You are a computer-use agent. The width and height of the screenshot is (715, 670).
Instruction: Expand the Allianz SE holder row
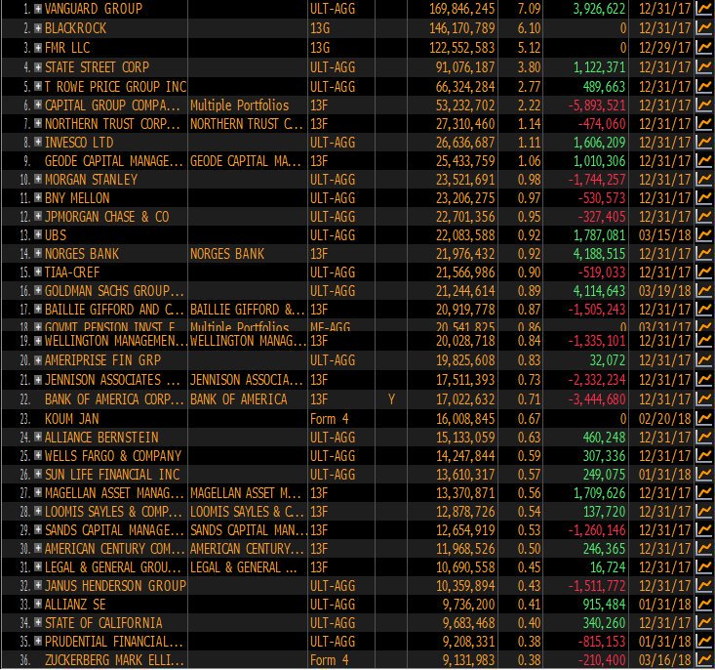38,605
